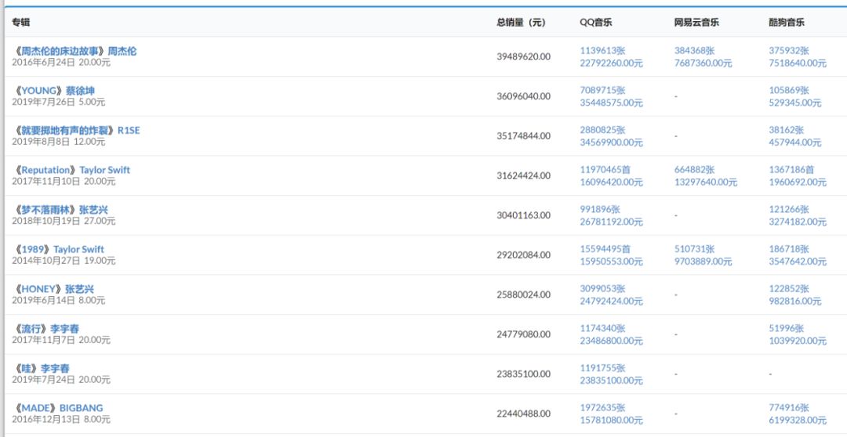This screenshot has width=847, height=437.
Task: Open album 《MADE》BIGBANG link
Action: click(x=57, y=408)
